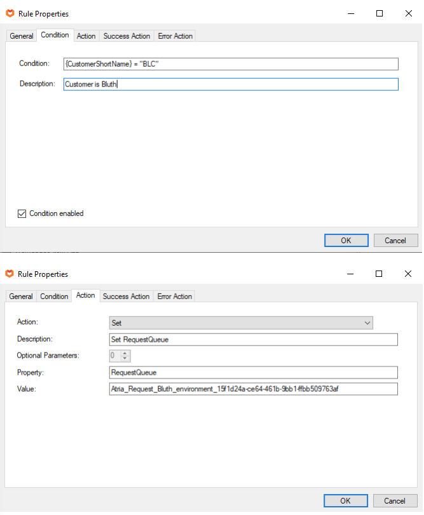424x515 pixels.
Task: Switch to Success Action tab in the upper dialog
Action: [x=127, y=36]
